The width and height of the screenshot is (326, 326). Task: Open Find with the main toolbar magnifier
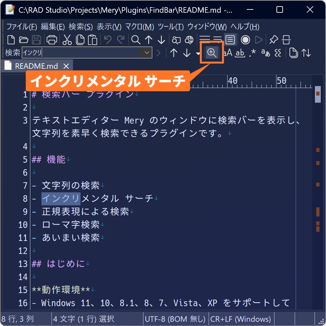coord(136,40)
